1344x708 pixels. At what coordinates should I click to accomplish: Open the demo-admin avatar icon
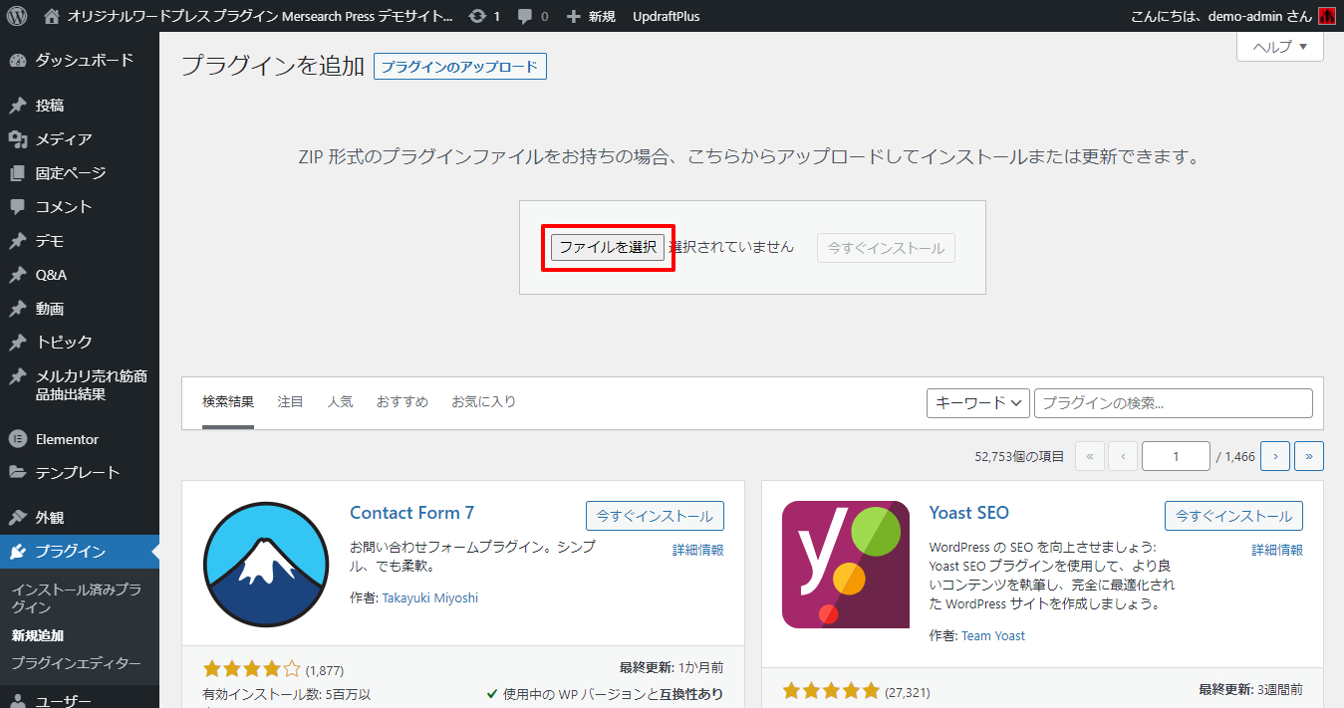pyautogui.click(x=1326, y=16)
